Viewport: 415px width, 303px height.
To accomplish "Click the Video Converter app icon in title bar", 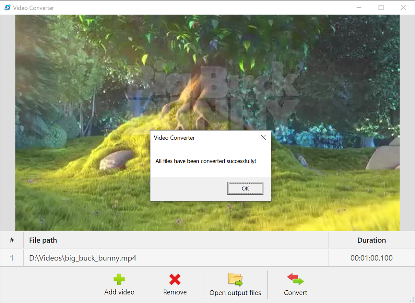I will click(x=7, y=7).
